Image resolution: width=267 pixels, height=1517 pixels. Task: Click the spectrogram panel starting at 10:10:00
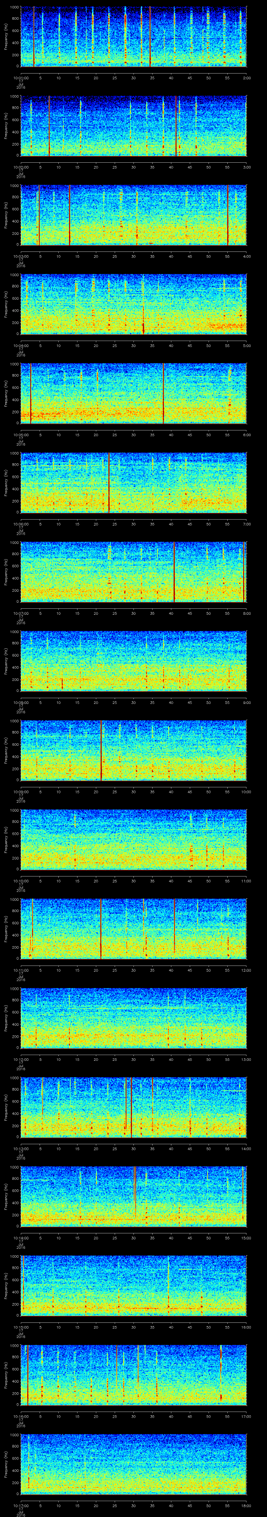pyautogui.click(x=134, y=840)
